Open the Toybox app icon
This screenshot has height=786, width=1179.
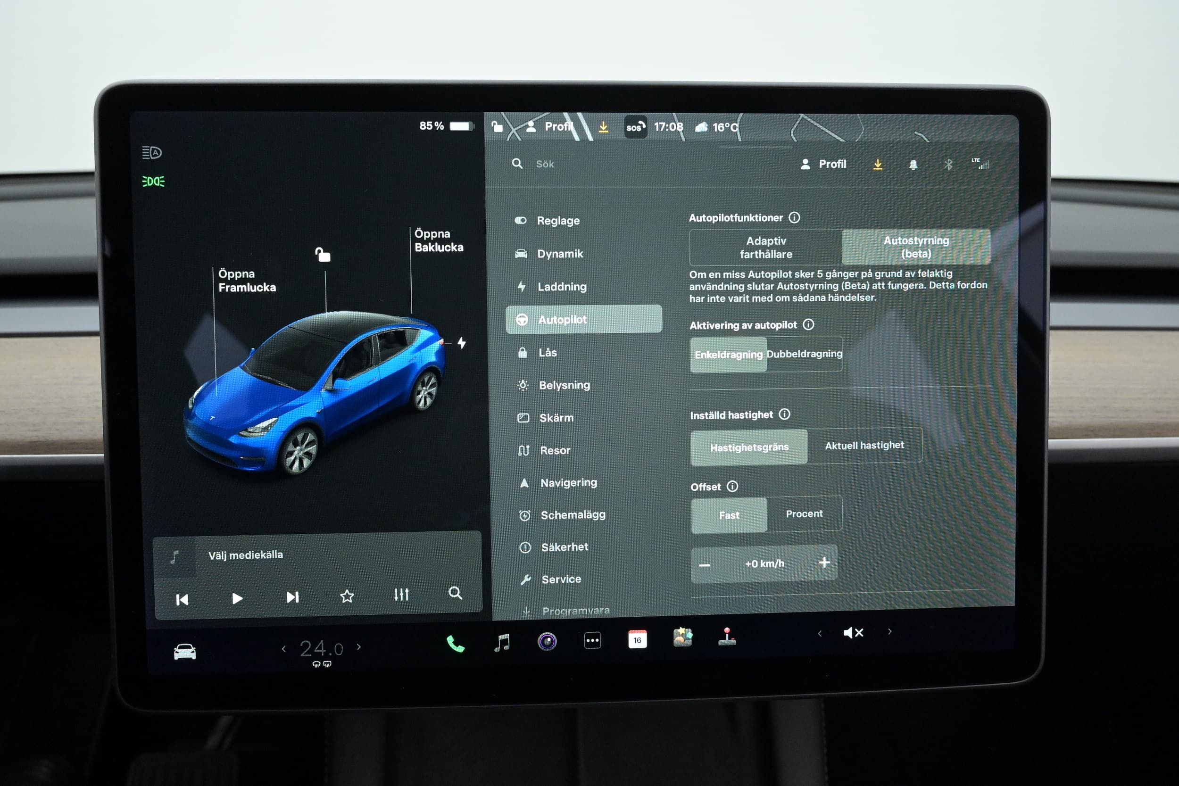click(682, 637)
